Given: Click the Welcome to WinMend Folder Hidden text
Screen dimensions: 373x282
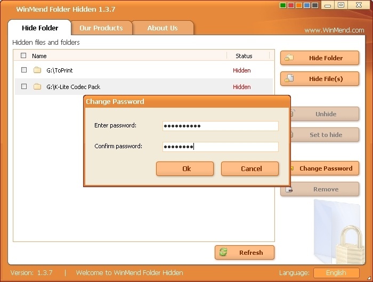Looking at the screenshot, I should [x=129, y=273].
